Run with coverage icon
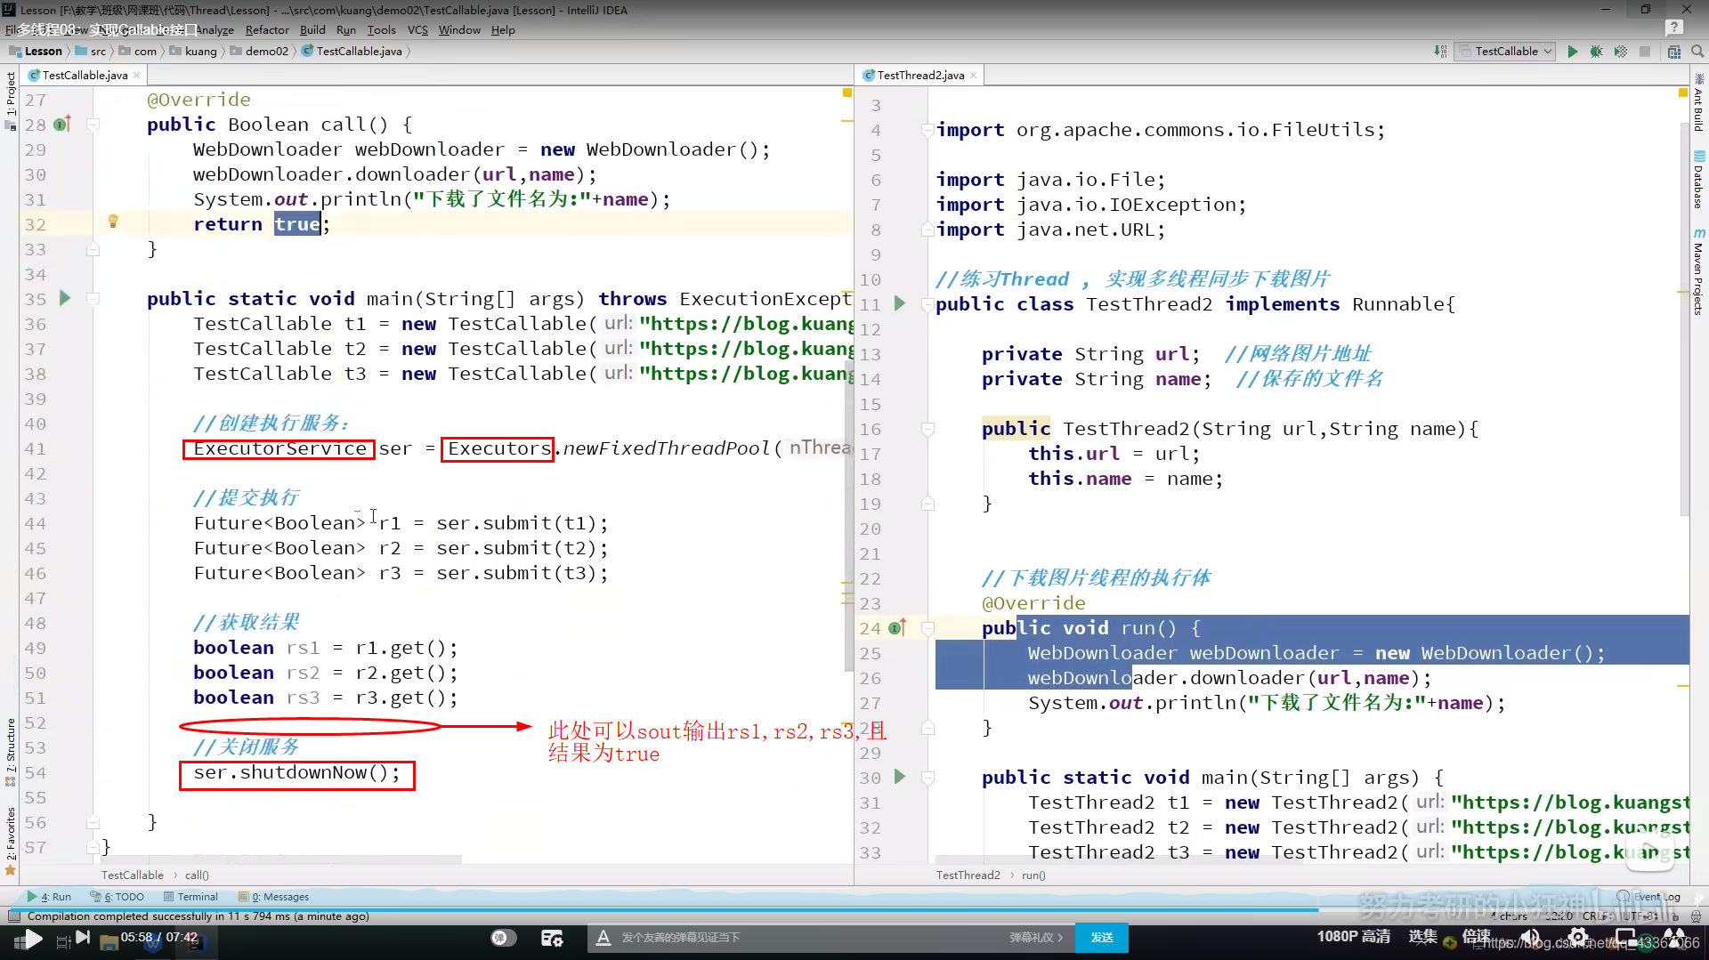This screenshot has width=1709, height=960. coord(1620,52)
